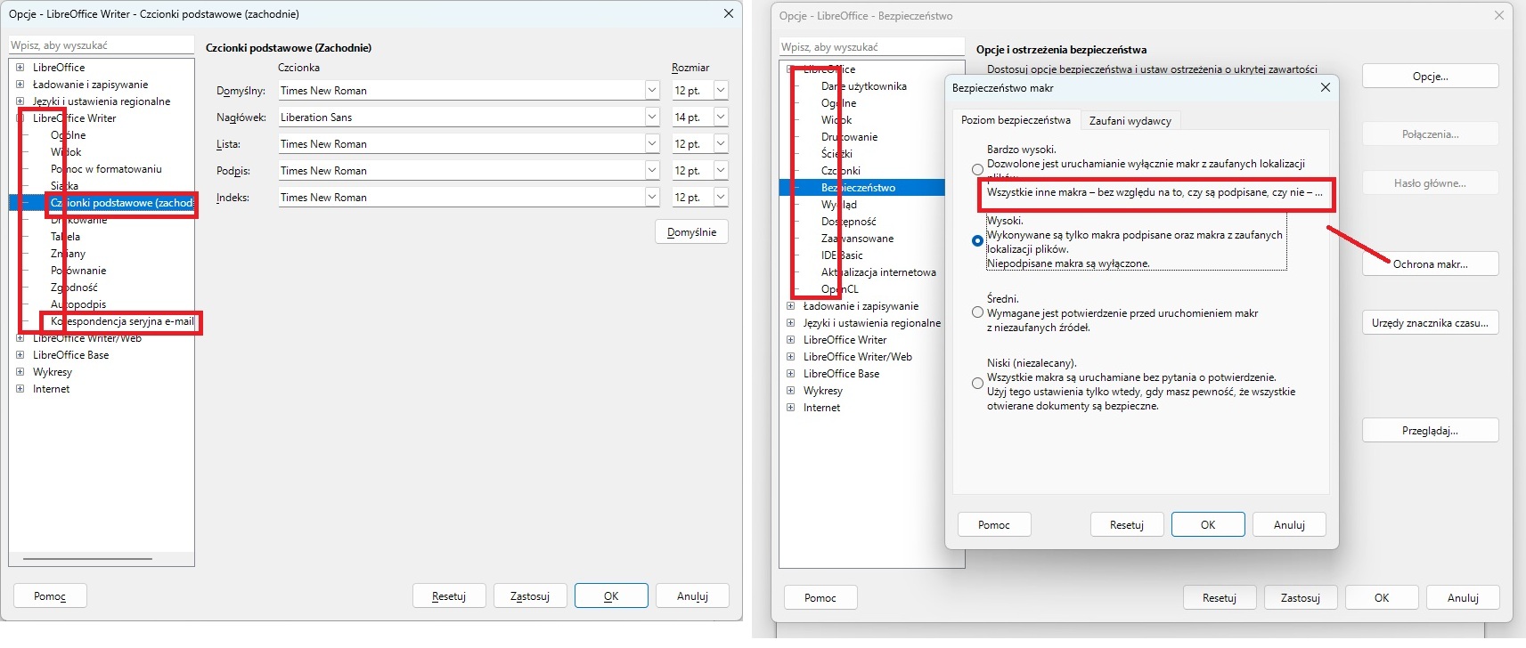Switch to Zaufani wydawcy tab
This screenshot has height=648, width=1526.
[x=1130, y=121]
